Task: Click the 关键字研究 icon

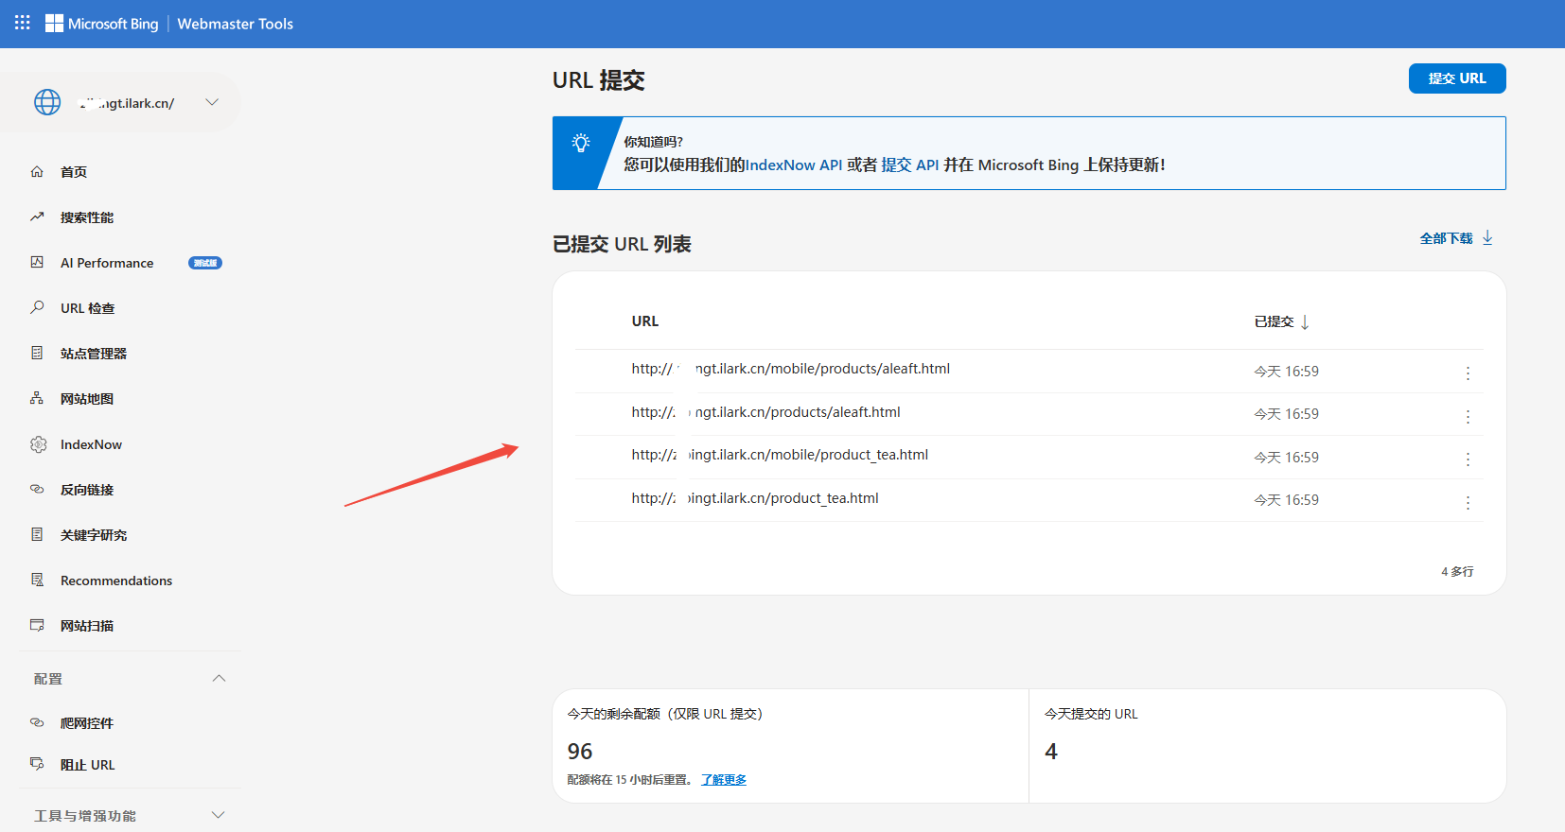Action: click(37, 534)
